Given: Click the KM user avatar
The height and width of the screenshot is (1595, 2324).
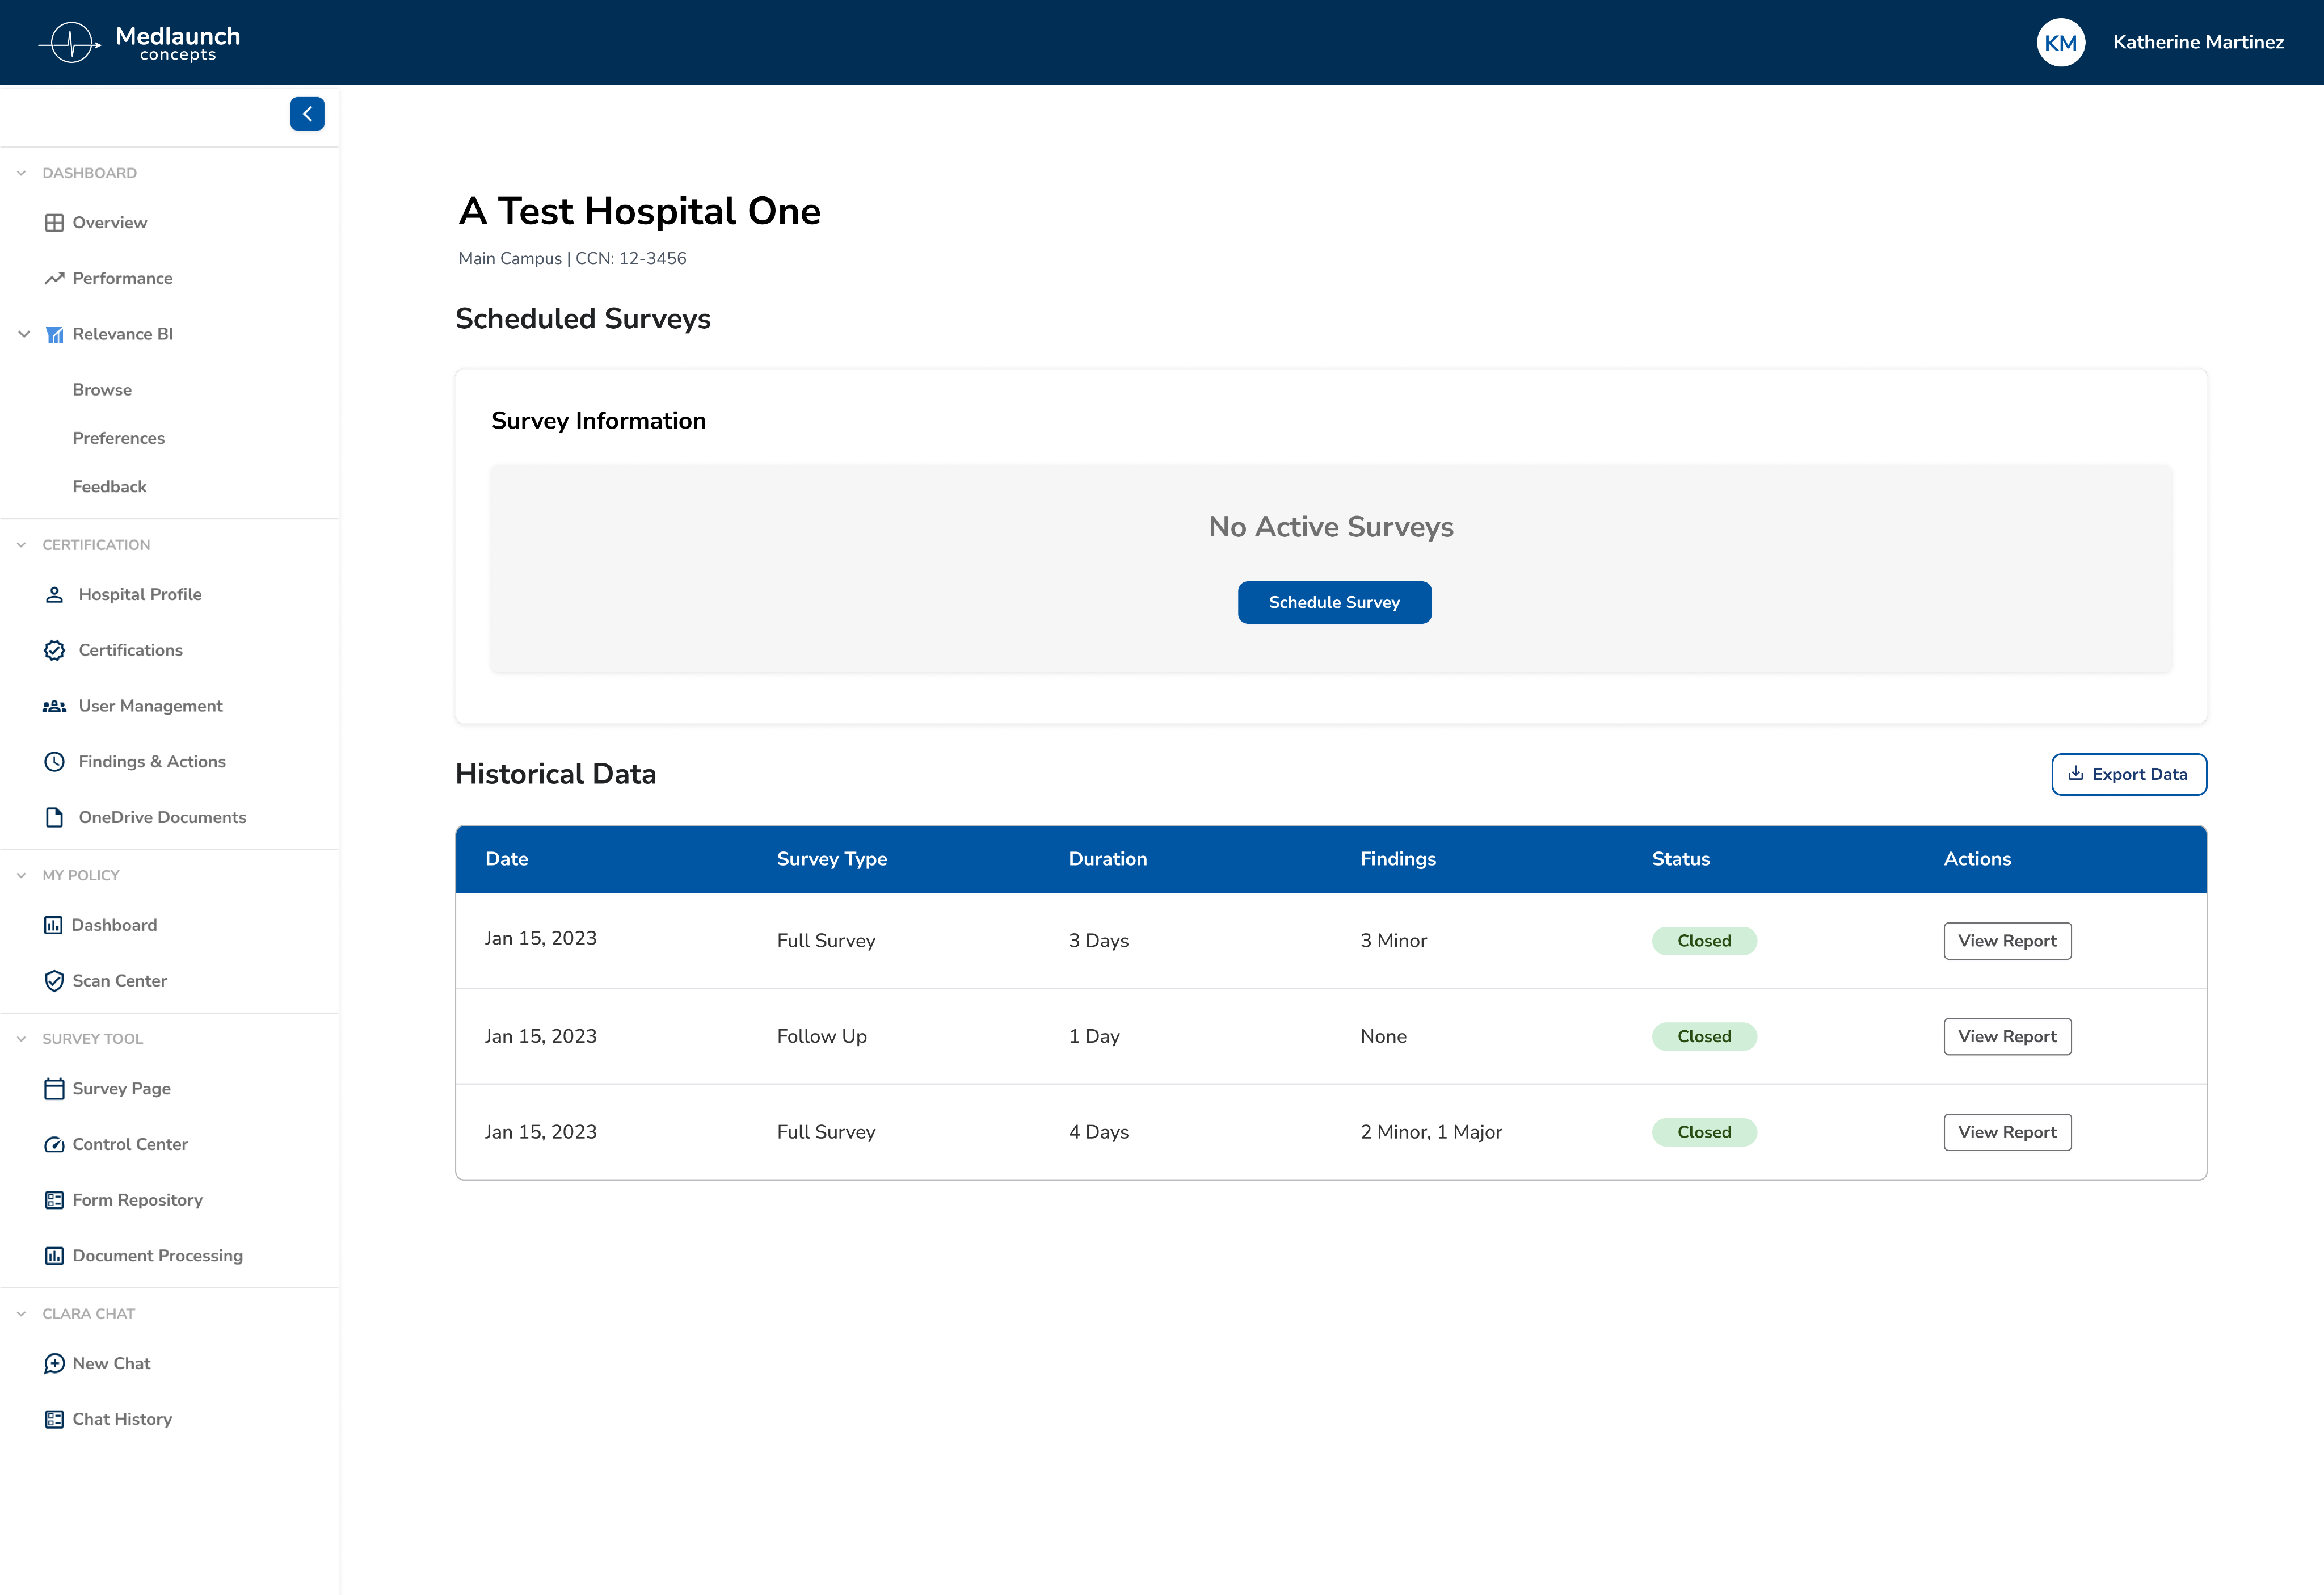Looking at the screenshot, I should point(2060,42).
